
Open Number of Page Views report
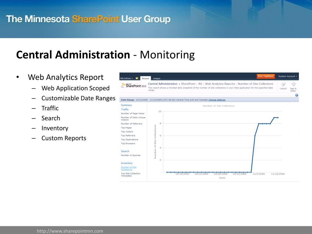click(133, 113)
